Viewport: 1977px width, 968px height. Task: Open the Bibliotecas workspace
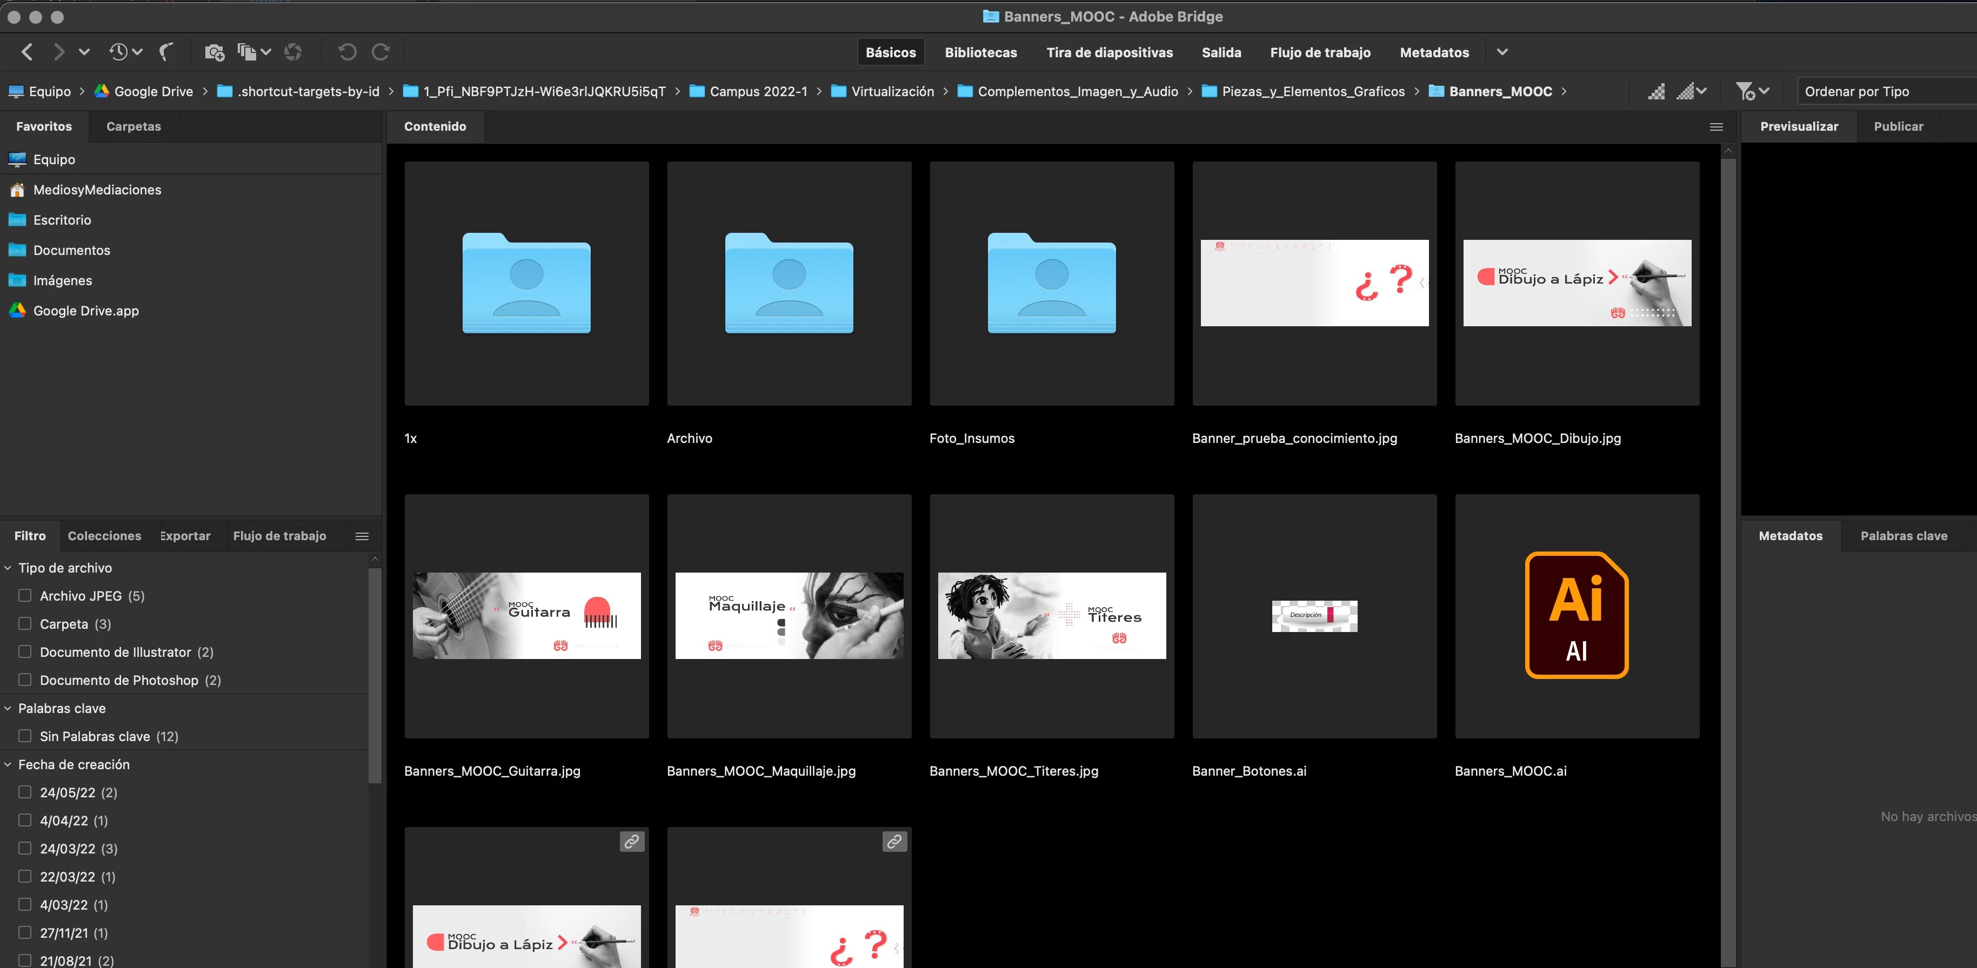pyautogui.click(x=980, y=52)
